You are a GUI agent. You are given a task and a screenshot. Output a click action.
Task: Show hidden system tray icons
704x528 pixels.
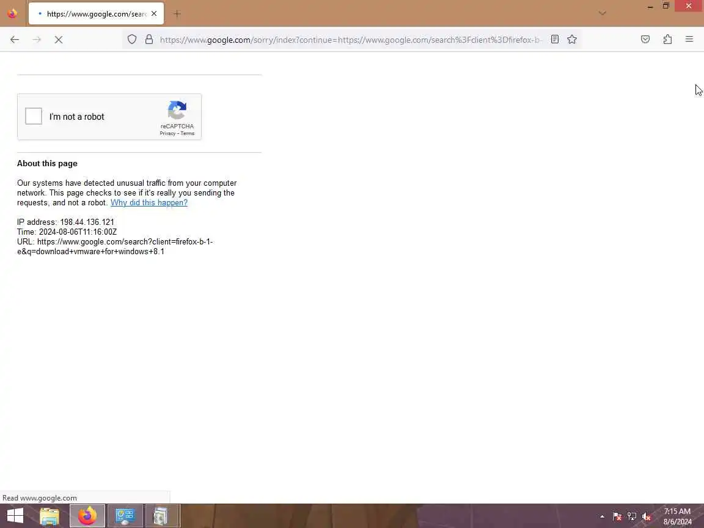pos(602,516)
